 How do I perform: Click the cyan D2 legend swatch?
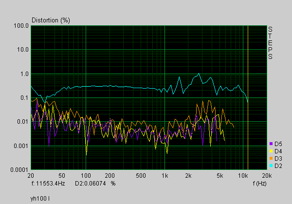point(271,166)
